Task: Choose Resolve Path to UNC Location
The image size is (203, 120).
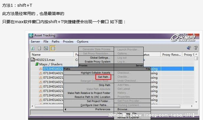Action: (x=92, y=97)
